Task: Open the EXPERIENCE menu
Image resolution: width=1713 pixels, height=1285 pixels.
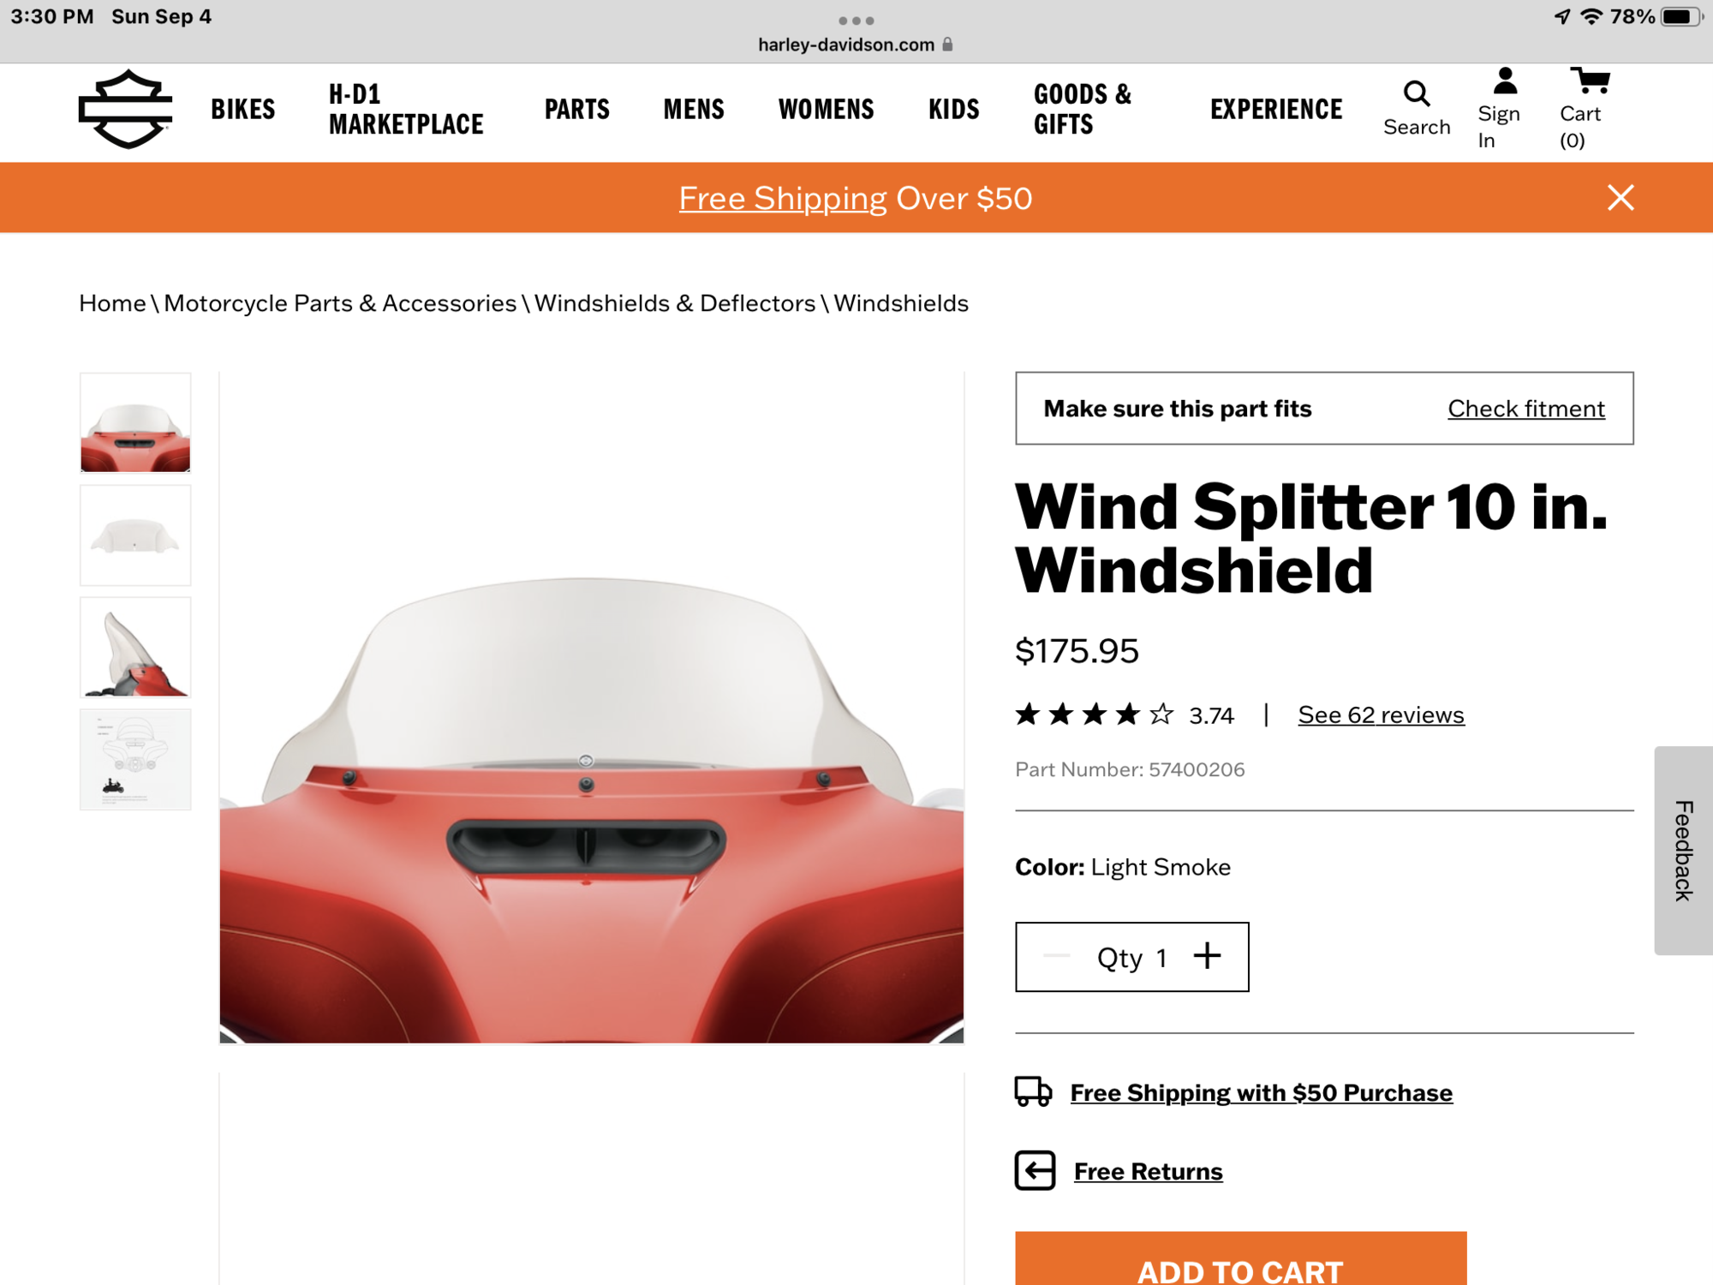Action: (x=1276, y=110)
